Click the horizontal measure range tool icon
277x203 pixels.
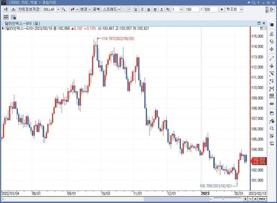[x=271, y=89]
